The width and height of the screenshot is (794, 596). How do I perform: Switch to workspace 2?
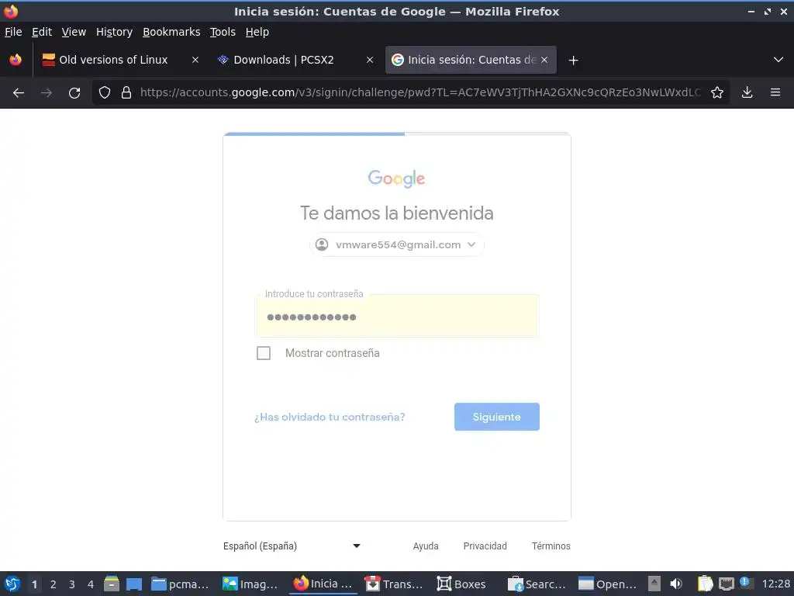[x=54, y=584]
